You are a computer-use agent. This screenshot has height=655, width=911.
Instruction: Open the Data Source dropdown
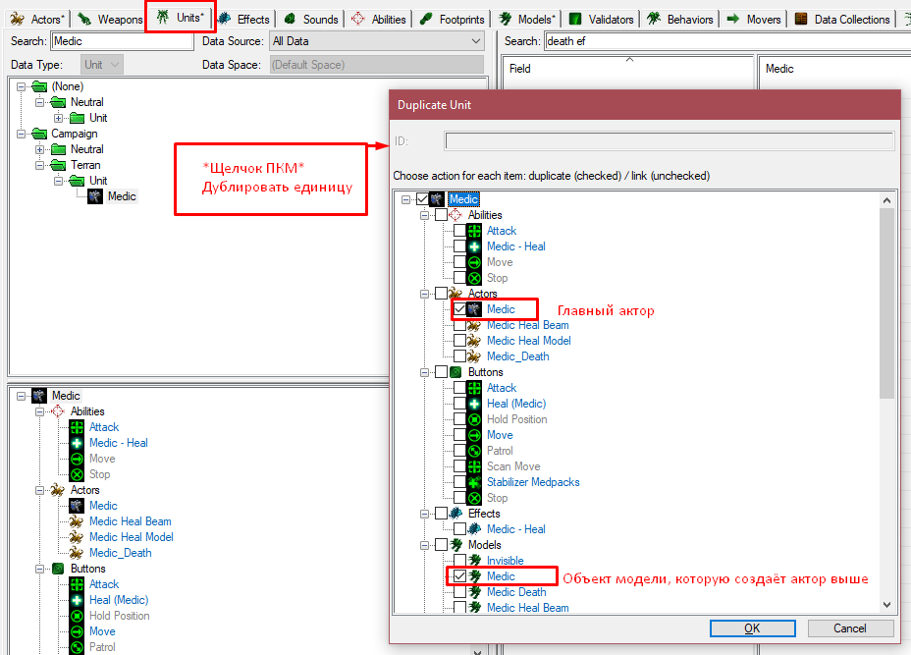tap(377, 41)
